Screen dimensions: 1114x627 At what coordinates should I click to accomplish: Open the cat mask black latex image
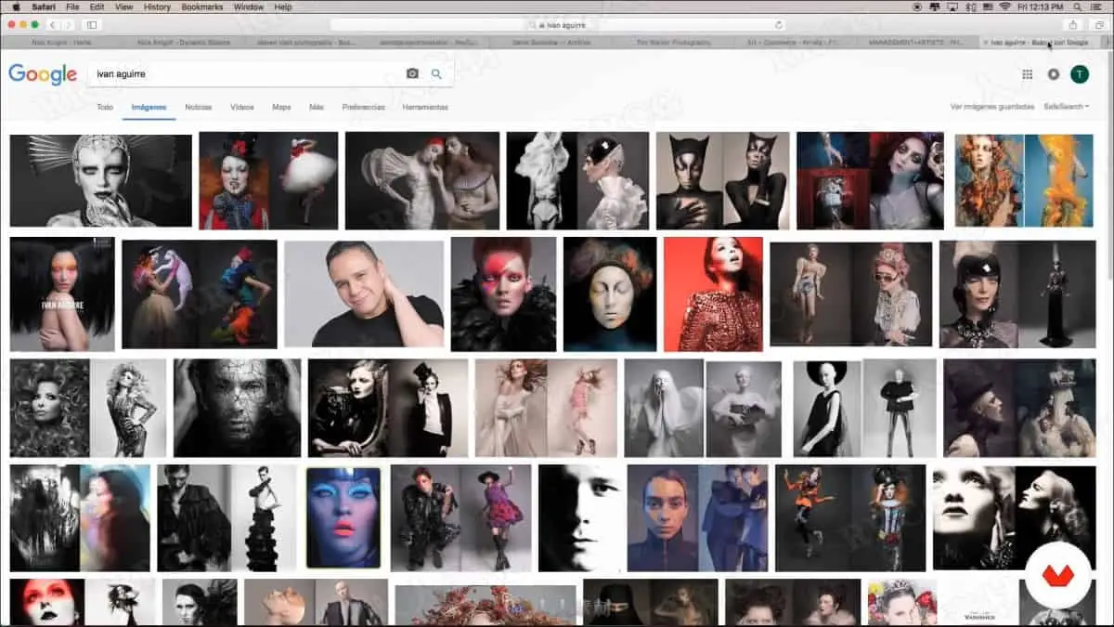click(x=723, y=181)
